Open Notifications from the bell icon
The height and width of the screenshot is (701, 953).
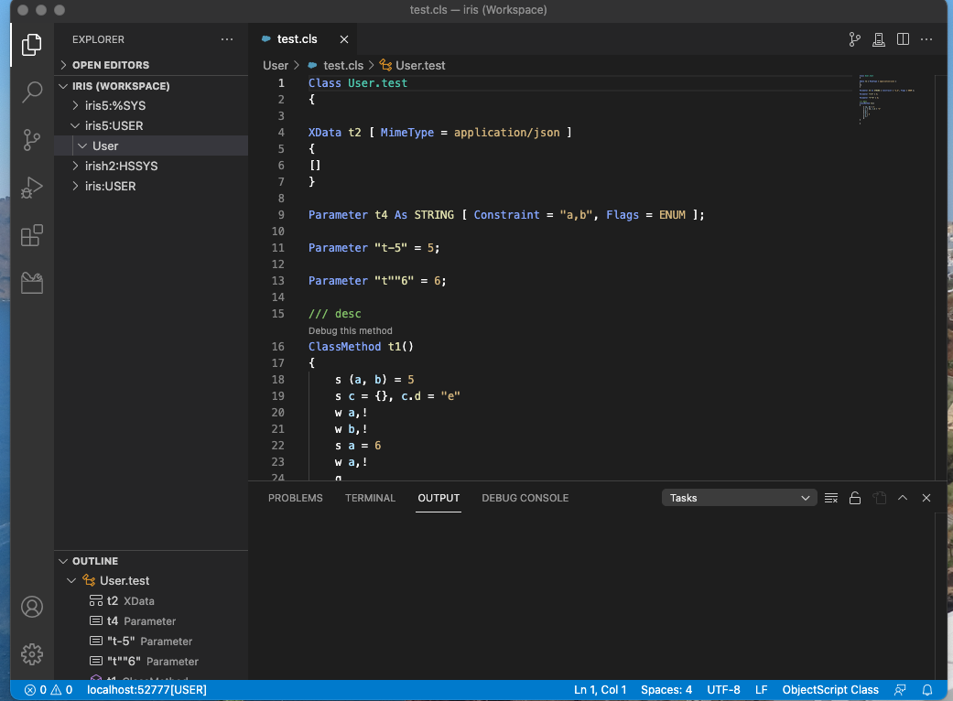pyautogui.click(x=927, y=689)
